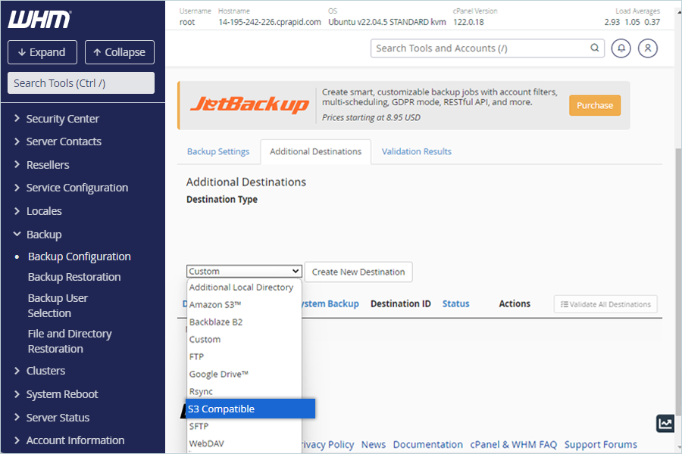This screenshot has height=454, width=682.
Task: Choose Backblaze B2 destination option
Action: coord(244,322)
